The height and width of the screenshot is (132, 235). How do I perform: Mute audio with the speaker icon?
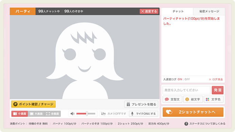pos(72,114)
